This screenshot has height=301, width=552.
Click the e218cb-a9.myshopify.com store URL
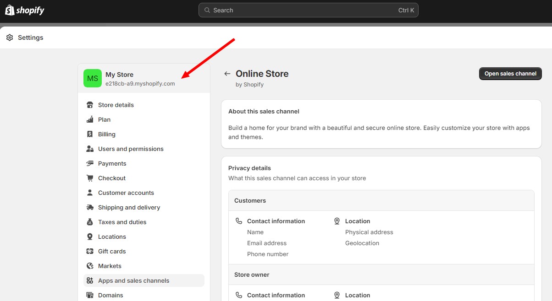coord(140,84)
